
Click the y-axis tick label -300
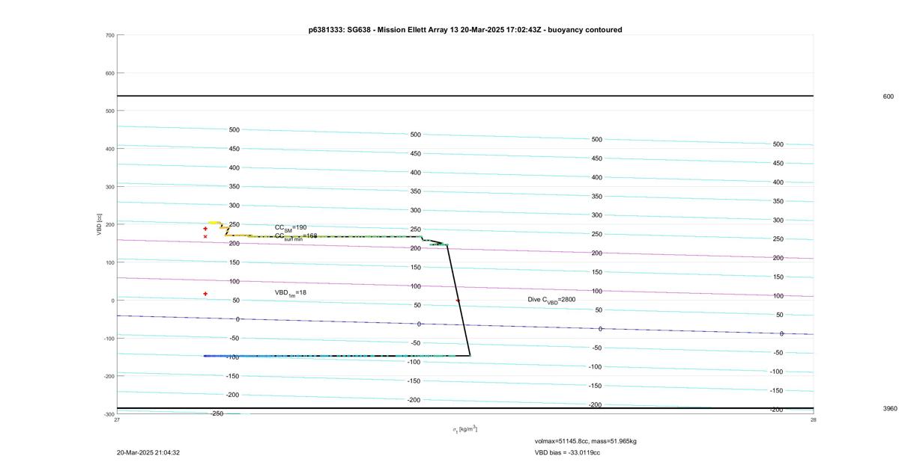(109, 413)
